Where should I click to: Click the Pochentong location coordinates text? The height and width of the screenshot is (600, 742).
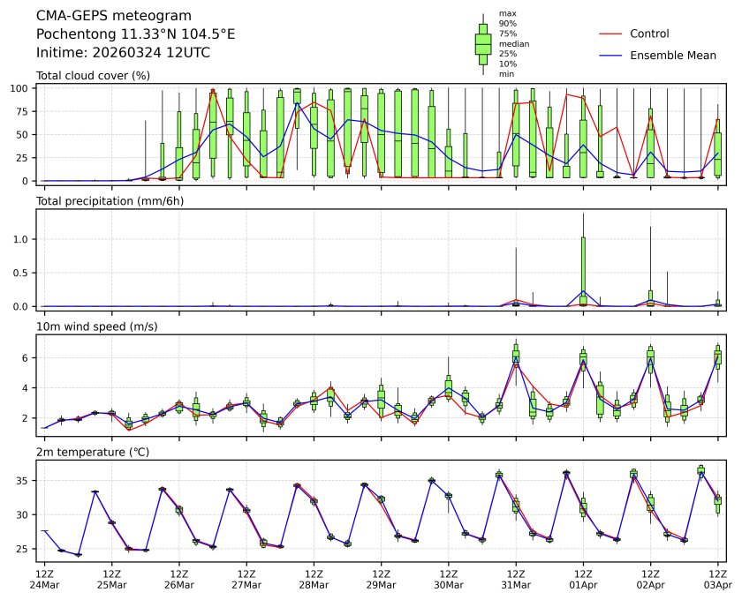click(x=135, y=34)
